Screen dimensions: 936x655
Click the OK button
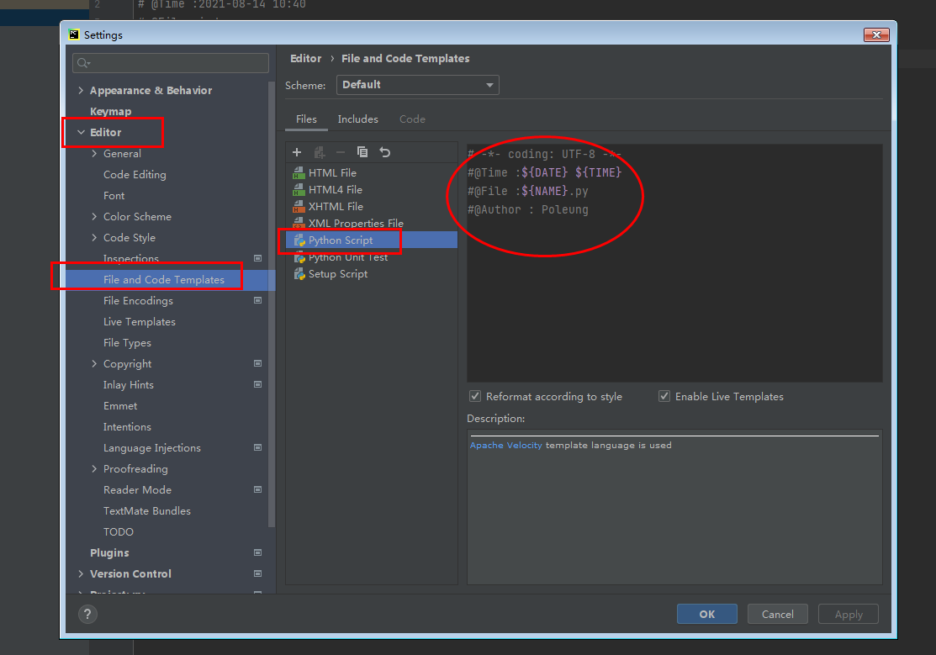(x=706, y=614)
